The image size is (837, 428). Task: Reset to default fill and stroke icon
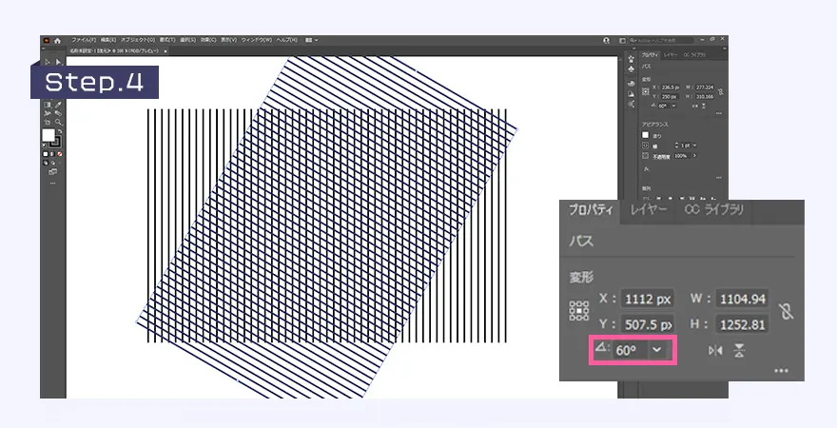point(45,146)
